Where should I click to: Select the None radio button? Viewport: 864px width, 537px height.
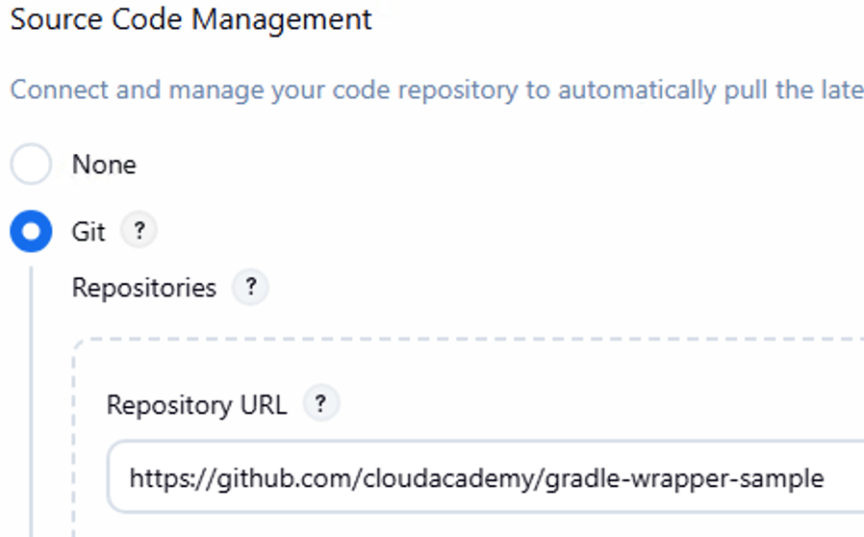31,165
